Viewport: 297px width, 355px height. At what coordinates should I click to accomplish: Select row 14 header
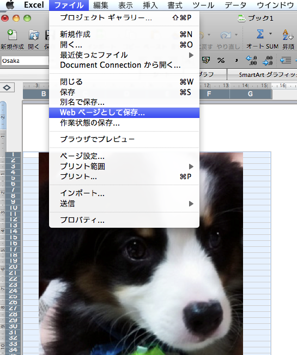[x=13, y=231]
